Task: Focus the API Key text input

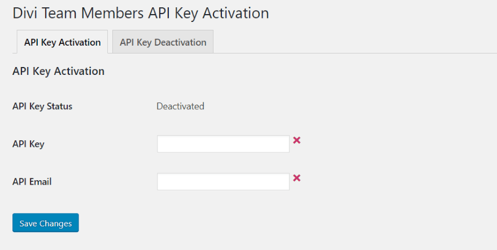Action: point(223,144)
